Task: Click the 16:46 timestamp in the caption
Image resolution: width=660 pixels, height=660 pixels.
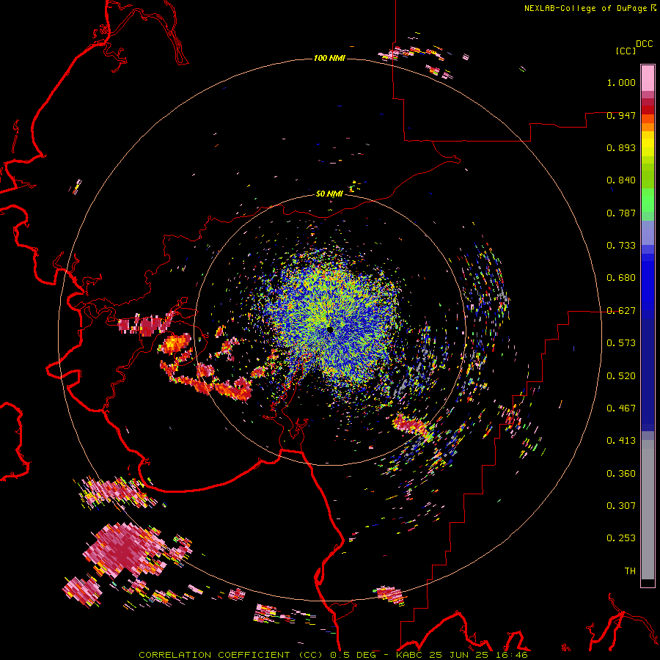Action: coord(513,655)
